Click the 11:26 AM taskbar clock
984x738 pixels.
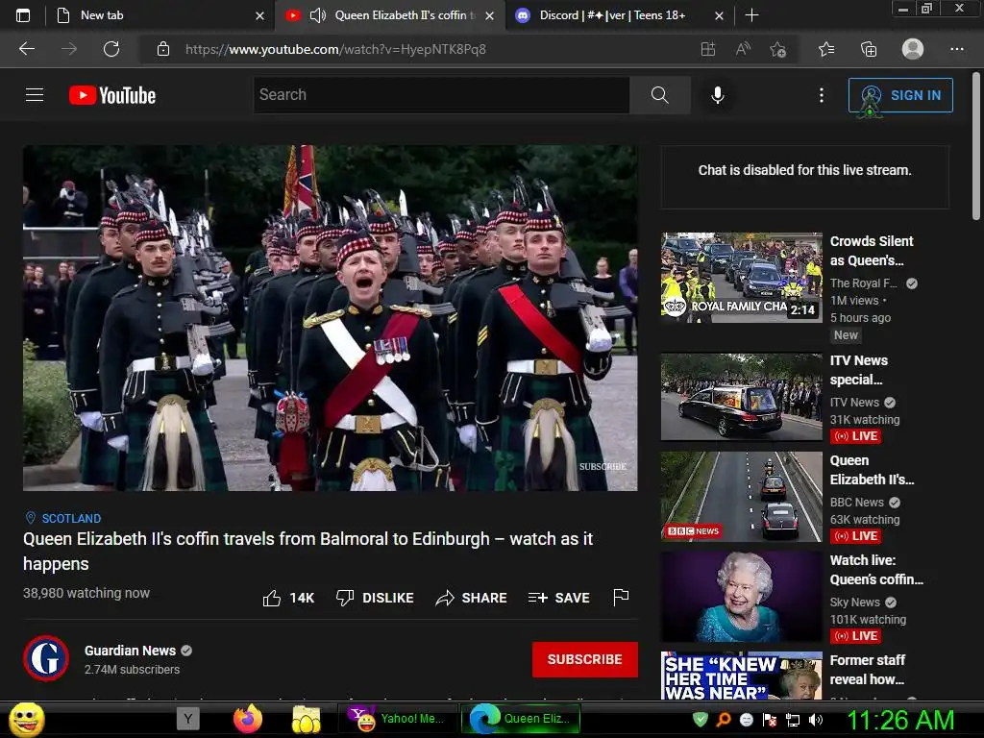tap(900, 720)
